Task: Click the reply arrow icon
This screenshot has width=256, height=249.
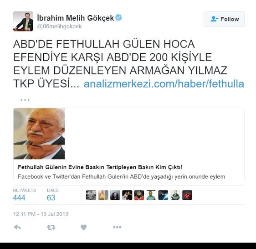Action: coord(17,227)
